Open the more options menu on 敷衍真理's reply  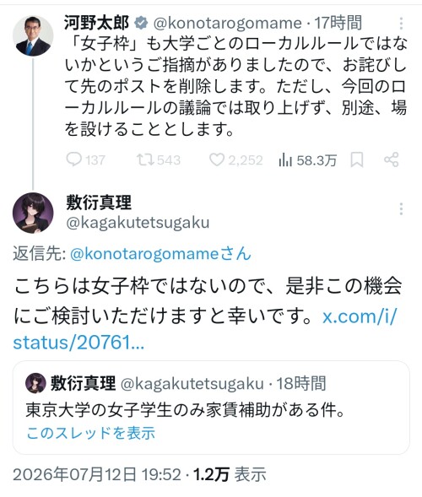(401, 209)
